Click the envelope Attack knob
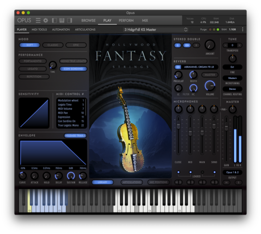Screen dimensions: 261x234 [x=34, y=176]
